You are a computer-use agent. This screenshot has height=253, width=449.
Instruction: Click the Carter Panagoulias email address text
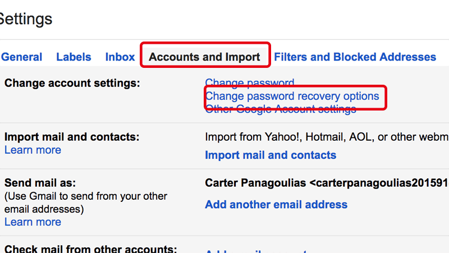coord(327,183)
